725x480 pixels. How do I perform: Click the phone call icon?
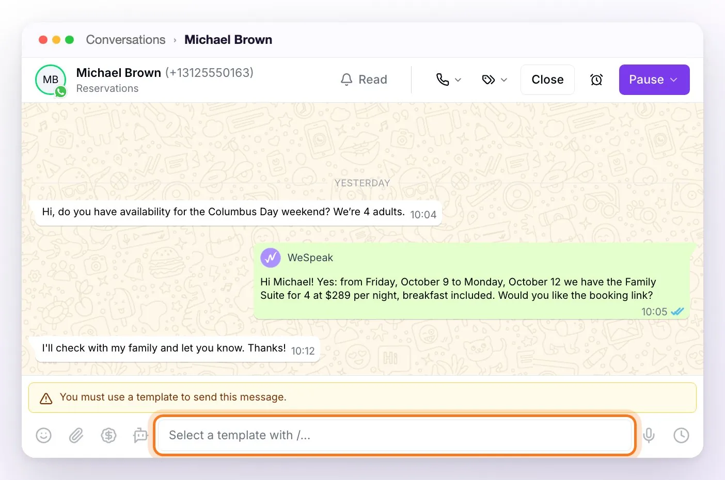click(443, 79)
